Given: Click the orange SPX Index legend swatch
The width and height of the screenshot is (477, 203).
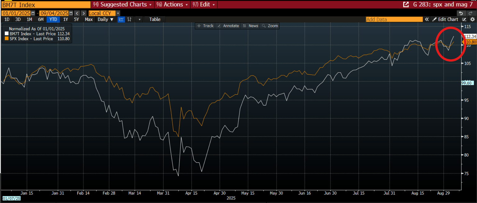Looking at the screenshot, I should (x=7, y=39).
